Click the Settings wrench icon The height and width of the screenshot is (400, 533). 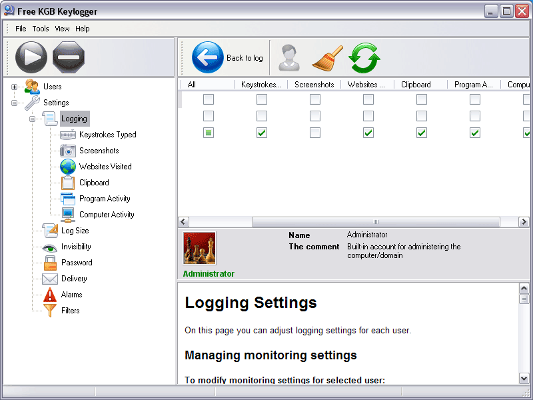32,103
